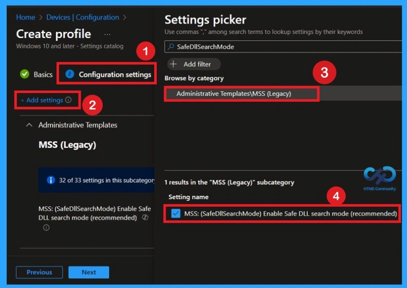This screenshot has height=288, width=407.
Task: Click the search magnifier icon in Settings picker
Action: tap(171, 47)
